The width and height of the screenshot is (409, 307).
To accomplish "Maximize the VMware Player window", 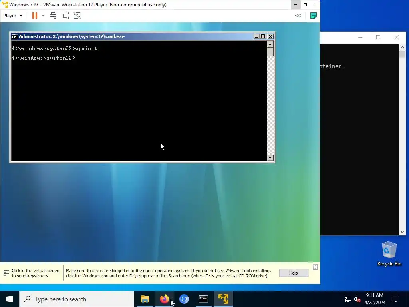I will [x=305, y=5].
